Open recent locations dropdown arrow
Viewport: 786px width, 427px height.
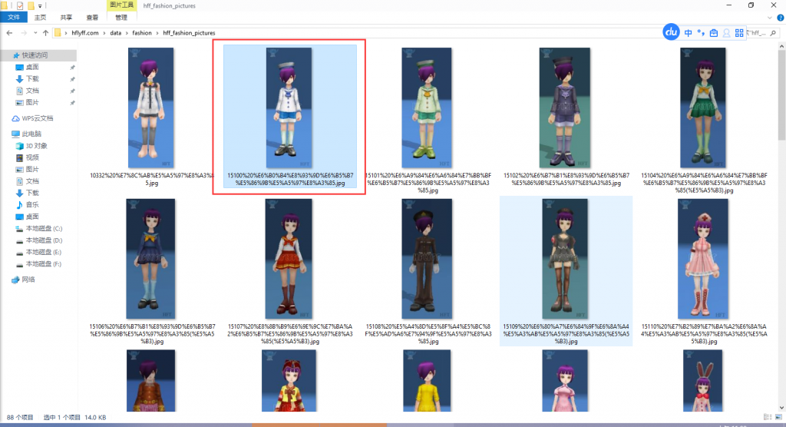(35, 33)
